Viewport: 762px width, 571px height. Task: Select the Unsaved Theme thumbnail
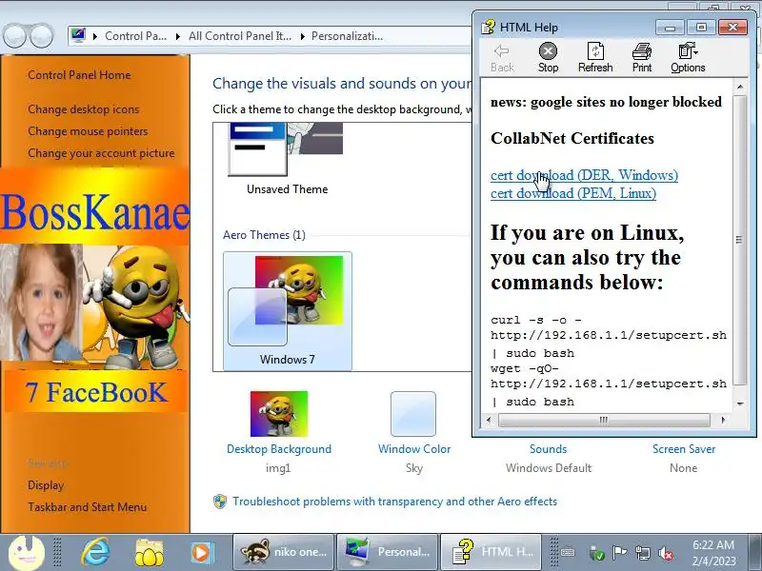286,149
